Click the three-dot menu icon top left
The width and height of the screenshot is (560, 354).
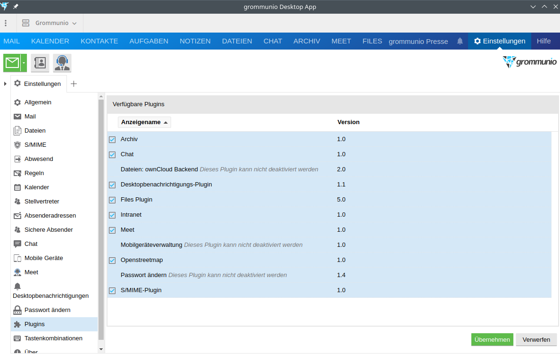pos(6,23)
